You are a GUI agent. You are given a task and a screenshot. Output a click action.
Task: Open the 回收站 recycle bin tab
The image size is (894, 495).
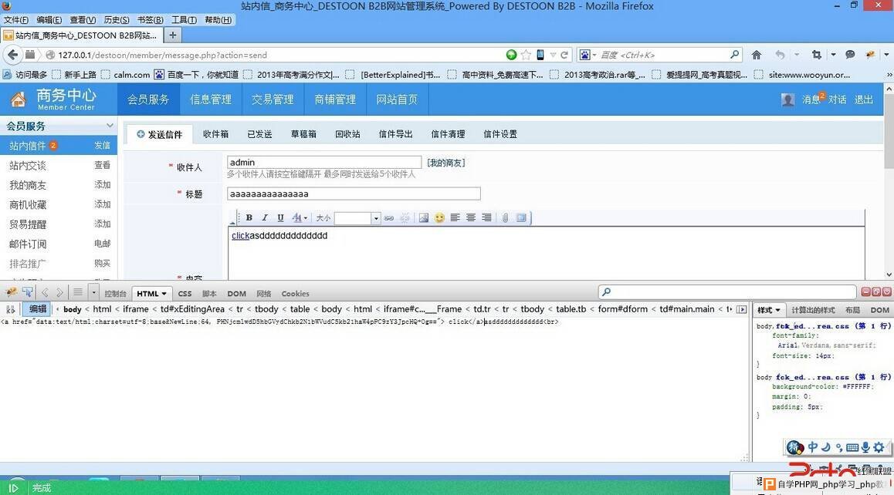pos(347,134)
